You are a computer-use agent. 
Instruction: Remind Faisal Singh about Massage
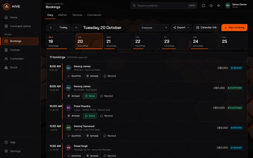click(110, 156)
